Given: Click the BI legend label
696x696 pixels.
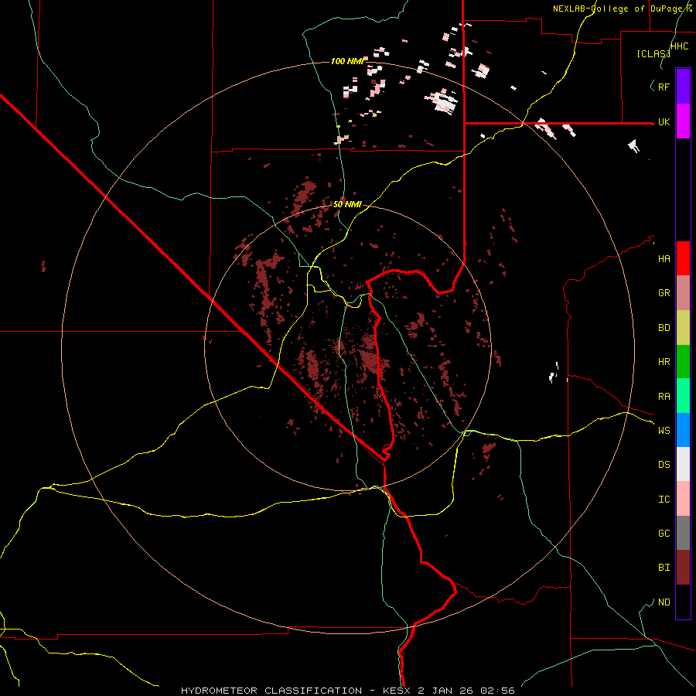Looking at the screenshot, I should point(664,568).
